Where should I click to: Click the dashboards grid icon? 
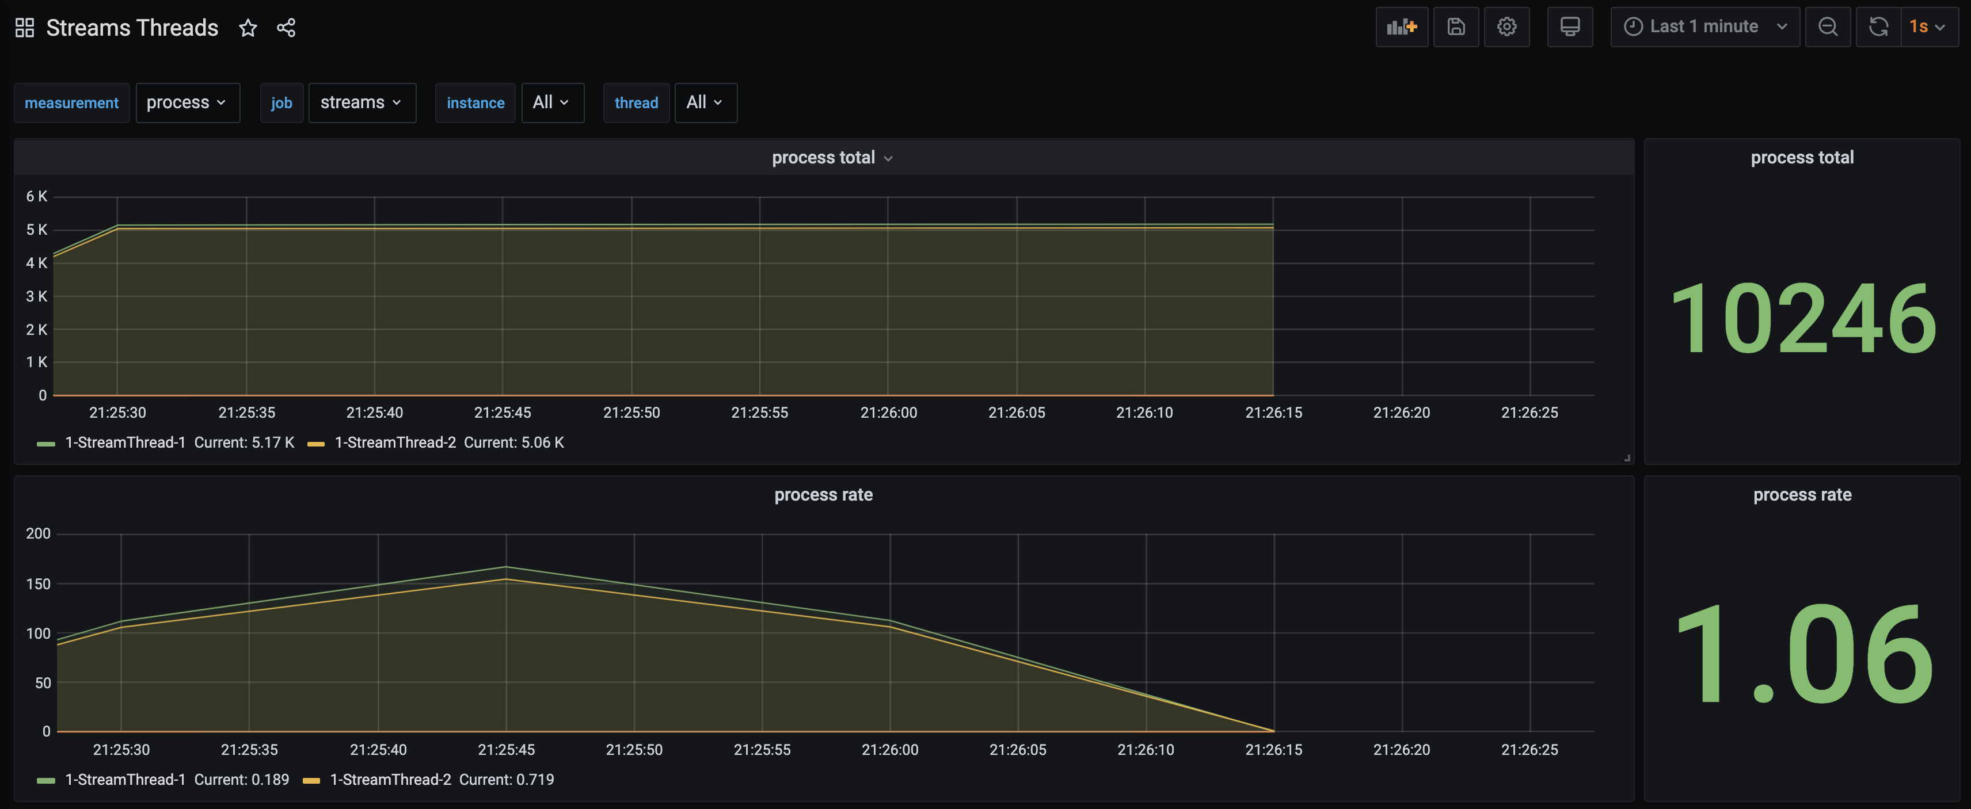click(x=25, y=28)
